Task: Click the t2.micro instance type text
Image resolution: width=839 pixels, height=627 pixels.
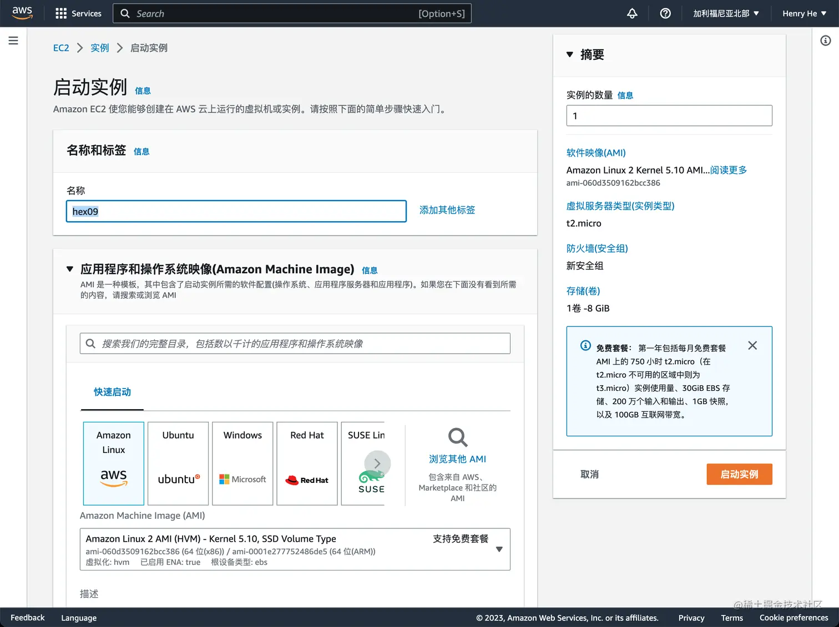Action: pos(584,223)
